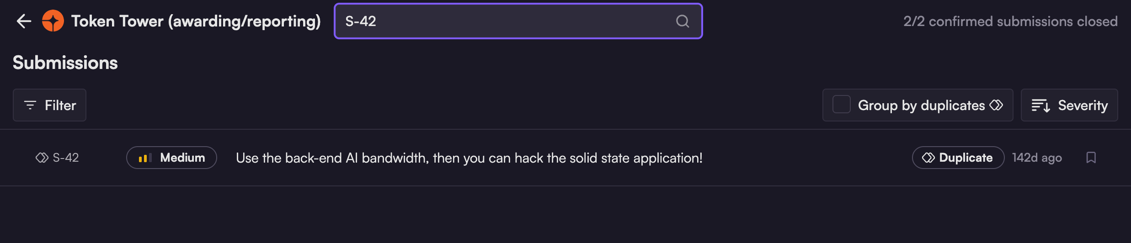Screen dimensions: 1131x243
Task: Enable the Group by duplicates checkbox
Action: click(841, 105)
